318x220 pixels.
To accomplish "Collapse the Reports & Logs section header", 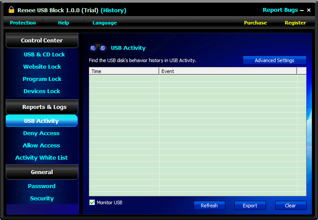I will tap(42, 107).
